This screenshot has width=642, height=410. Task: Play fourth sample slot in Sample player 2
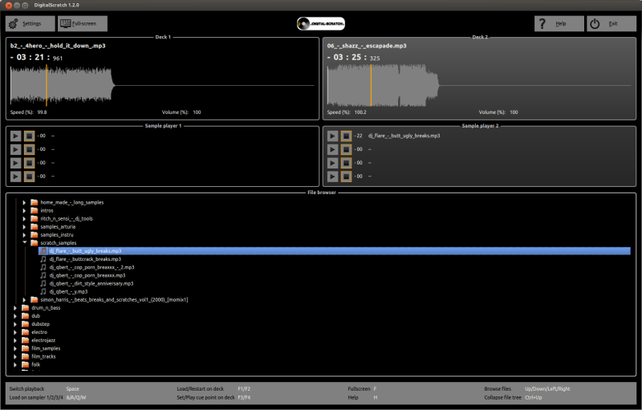[332, 177]
